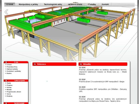Click the "Aktuality" section header
The image size is (139, 104).
tap(103, 64)
